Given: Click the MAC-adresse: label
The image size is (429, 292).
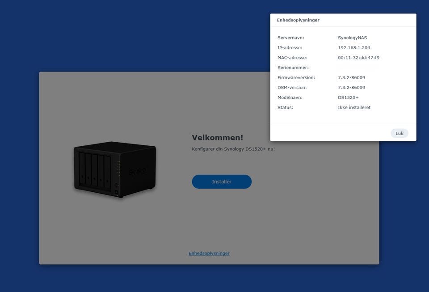Looking at the screenshot, I should tap(292, 58).
